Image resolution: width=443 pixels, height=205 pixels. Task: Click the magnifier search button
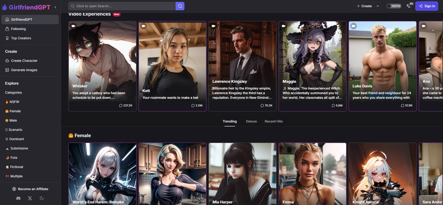point(180,6)
